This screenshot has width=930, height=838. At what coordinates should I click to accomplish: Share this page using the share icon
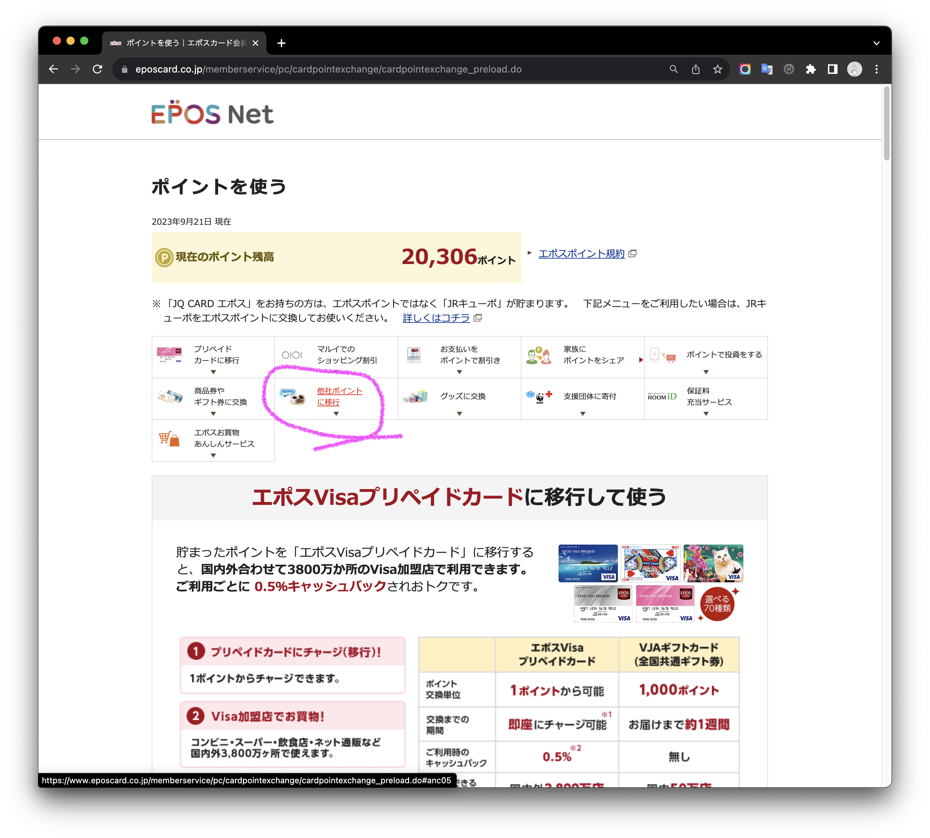pos(695,69)
